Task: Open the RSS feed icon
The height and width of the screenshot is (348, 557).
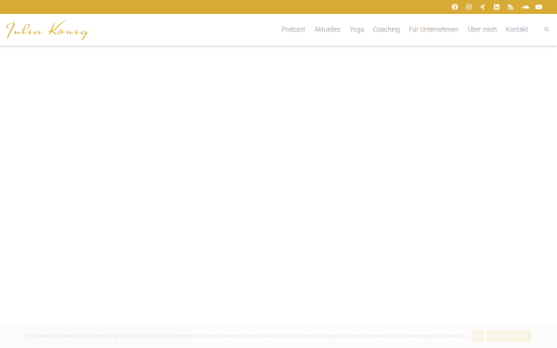Action: click(511, 7)
